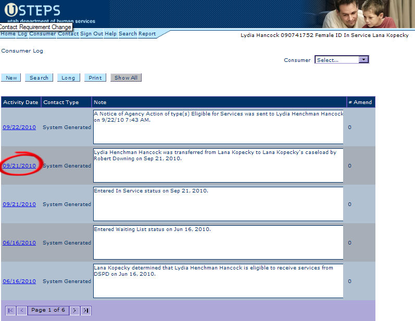Click the # Amend column header
The width and height of the screenshot is (415, 321).
click(361, 102)
